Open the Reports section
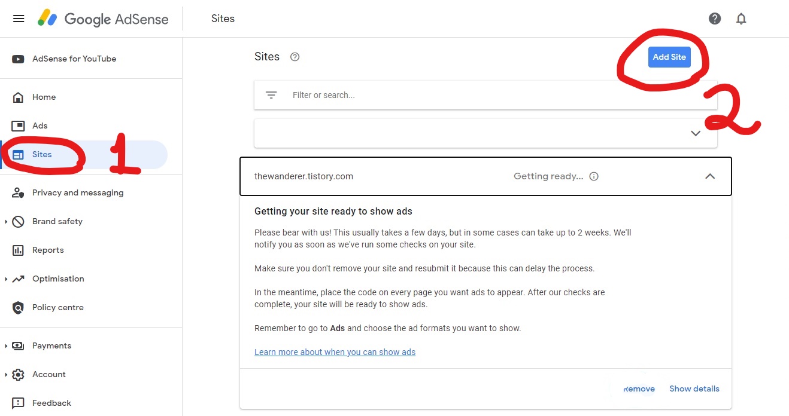This screenshot has height=416, width=789. 48,250
